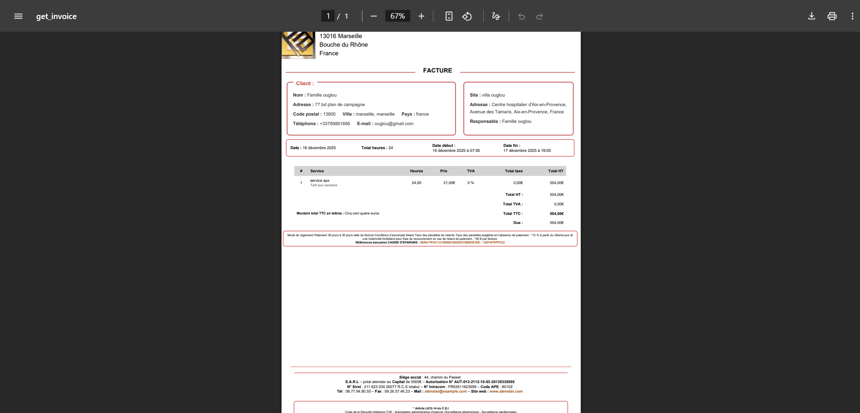The width and height of the screenshot is (860, 413).
Task: Click the zoom out minus button
Action: pyautogui.click(x=374, y=16)
